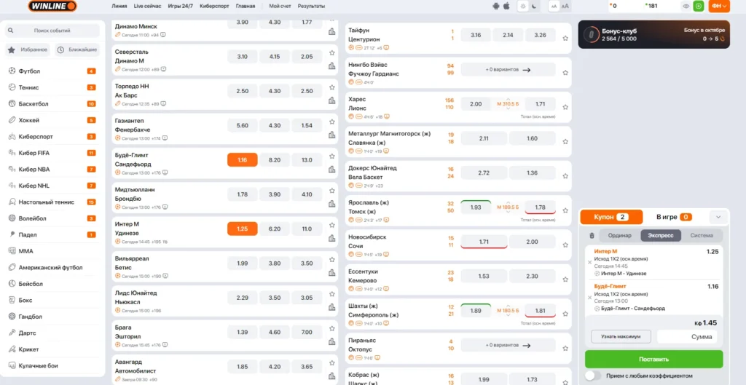Clear coupon with the trash icon
The height and width of the screenshot is (385, 746).
(592, 235)
